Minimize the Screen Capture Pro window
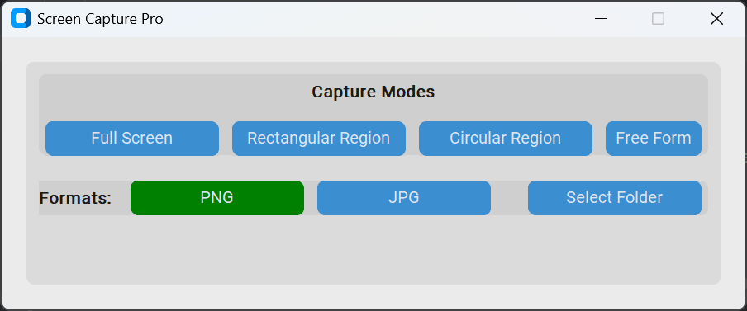 coord(602,18)
